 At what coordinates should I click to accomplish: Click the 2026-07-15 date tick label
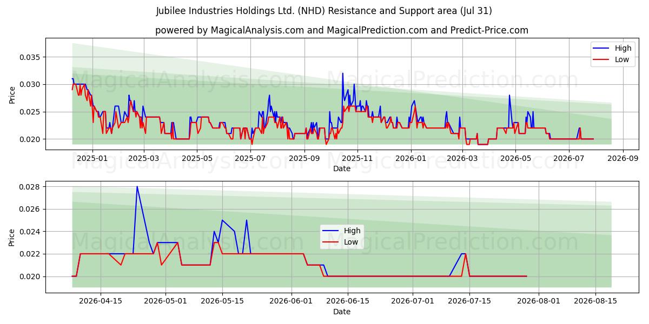[469, 301]
